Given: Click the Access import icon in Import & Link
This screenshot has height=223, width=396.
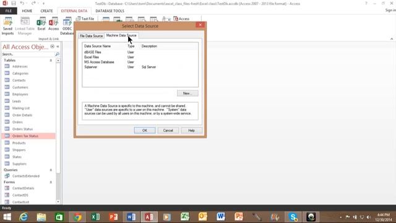Looking at the screenshot, I should [x=54, y=24].
